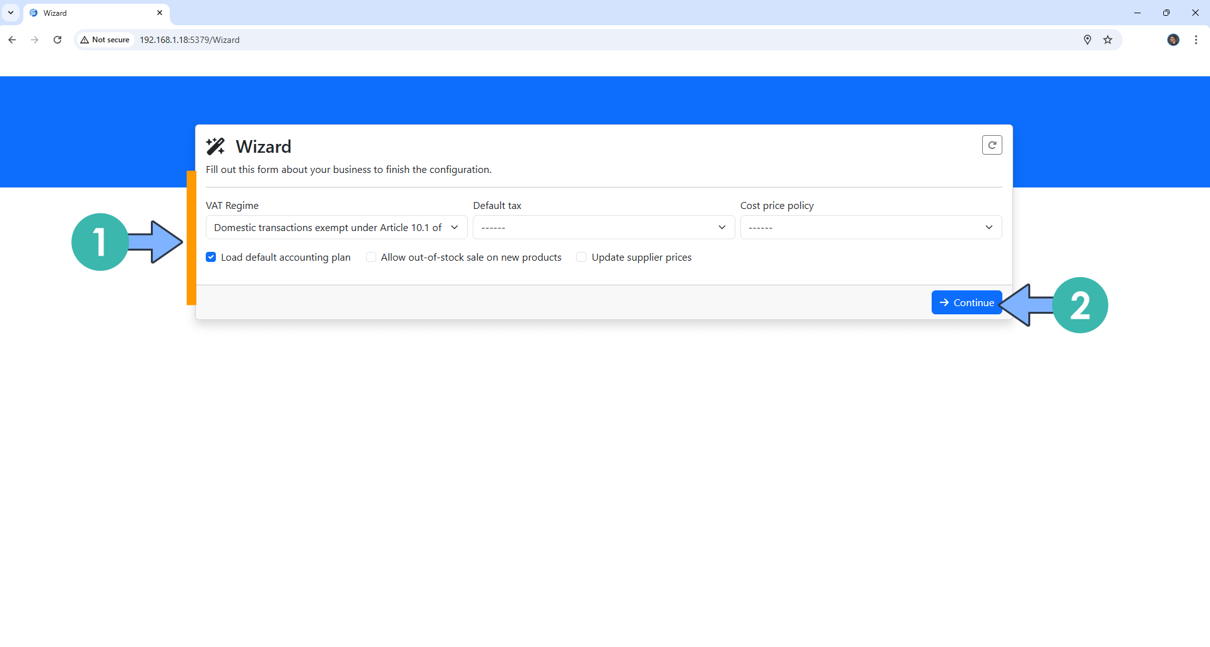1210x647 pixels.
Task: Click the Not secure warning label
Action: [x=105, y=39]
